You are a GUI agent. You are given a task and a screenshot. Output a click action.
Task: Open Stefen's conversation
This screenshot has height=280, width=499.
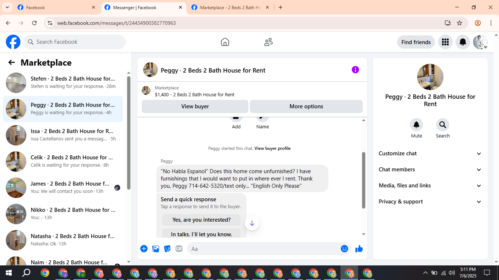[x=63, y=83]
